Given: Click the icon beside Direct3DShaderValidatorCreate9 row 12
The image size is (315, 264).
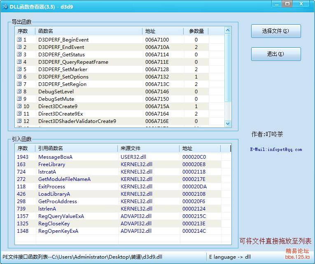Looking at the screenshot, I should tap(19, 121).
